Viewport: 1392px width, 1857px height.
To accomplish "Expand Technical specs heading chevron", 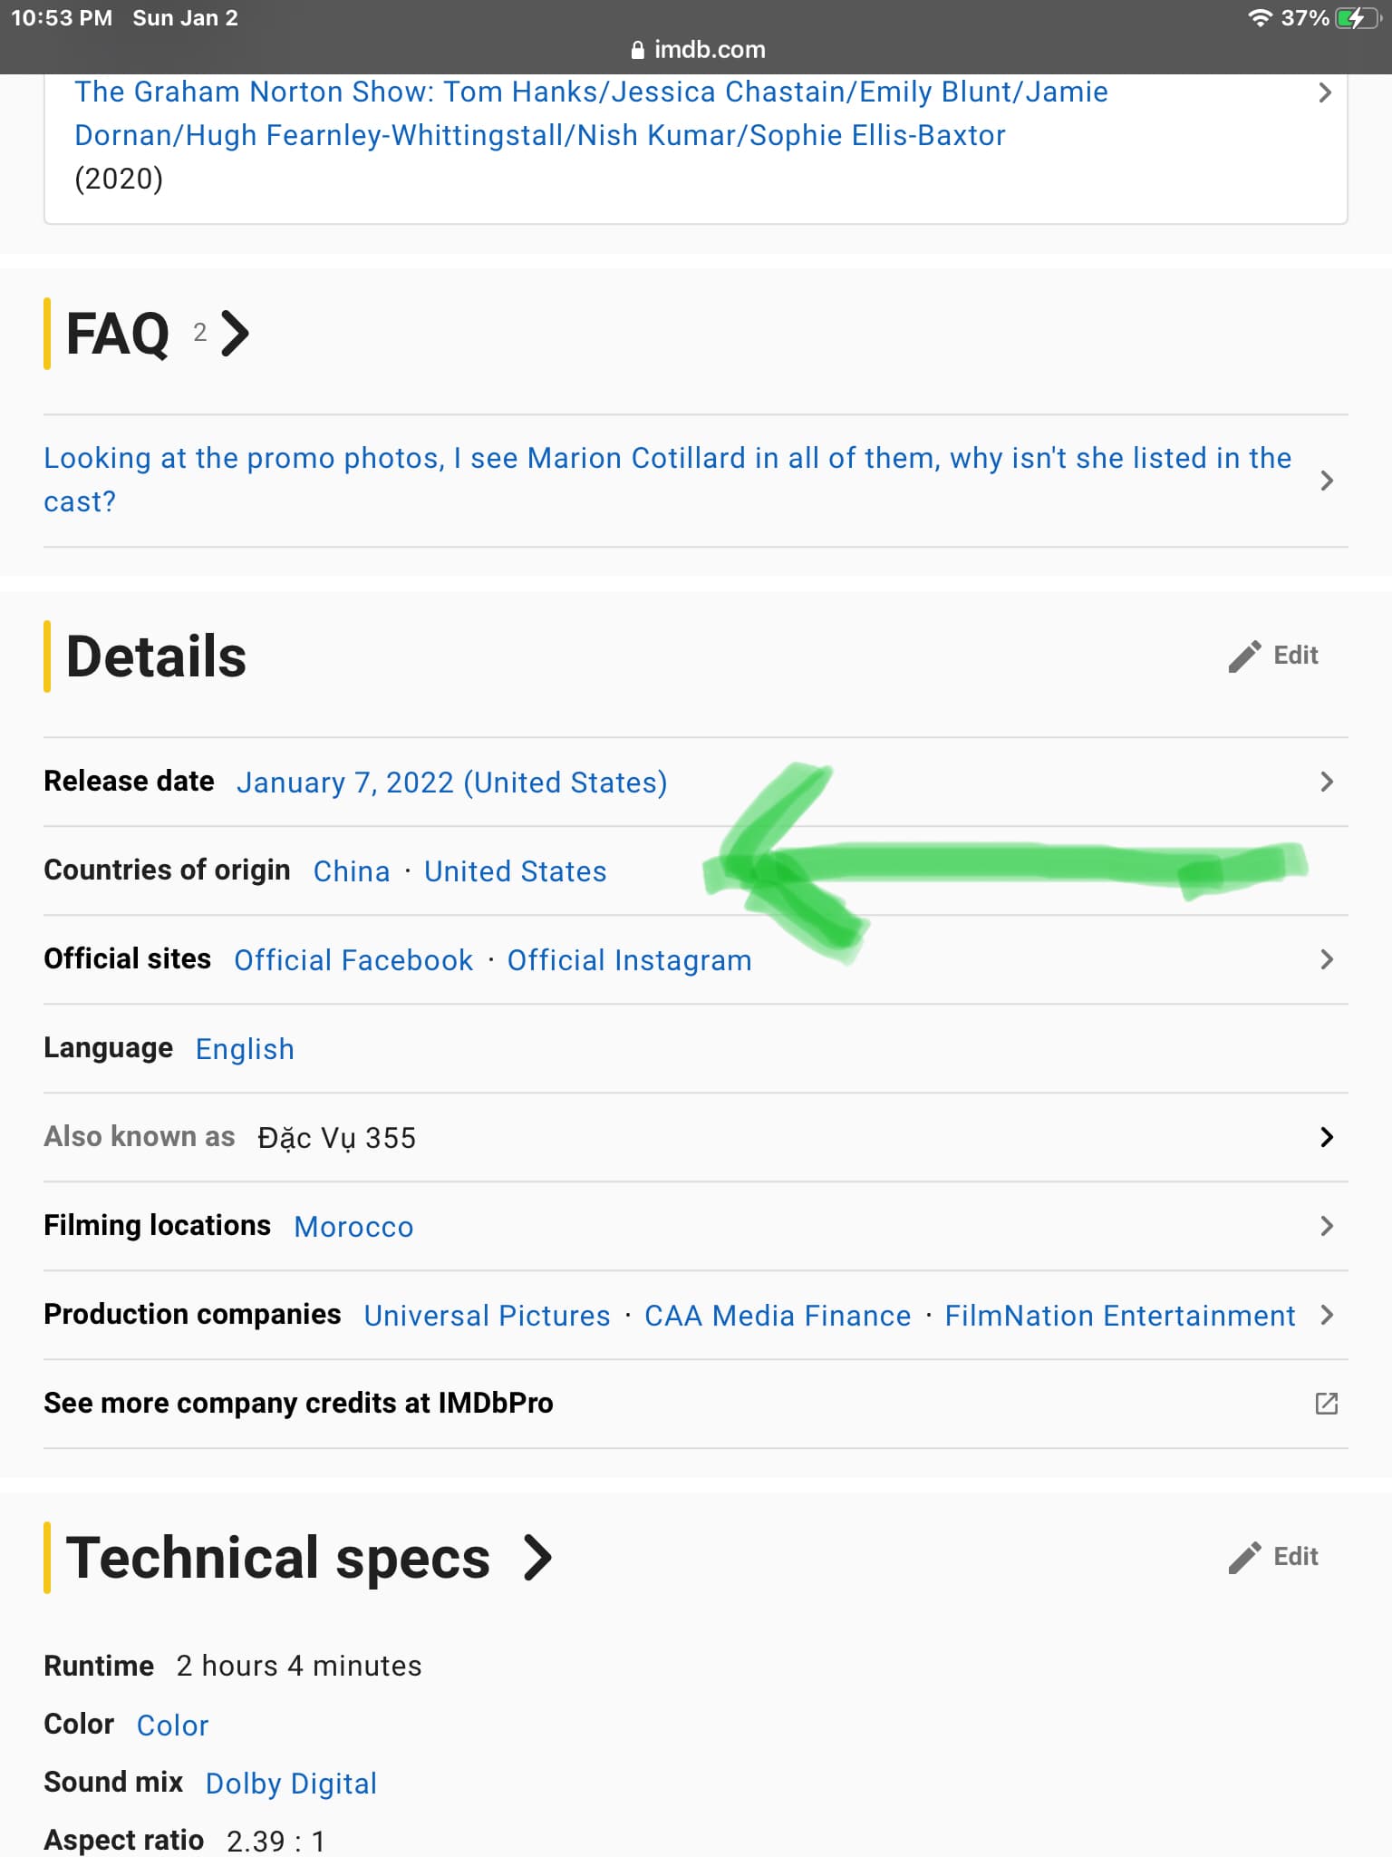I will point(537,1558).
